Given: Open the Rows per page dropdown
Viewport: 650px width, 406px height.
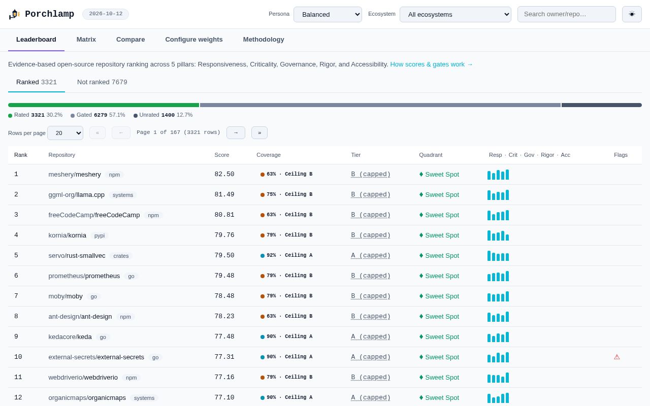Looking at the screenshot, I should tap(65, 133).
